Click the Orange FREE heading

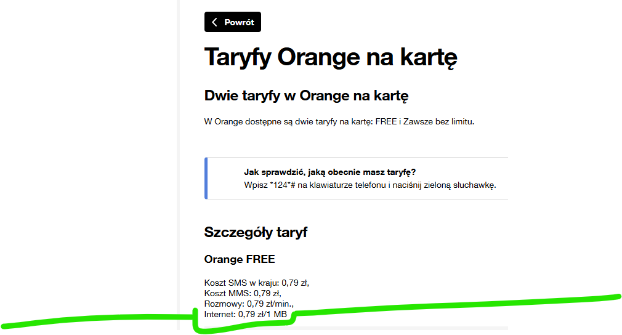240,259
